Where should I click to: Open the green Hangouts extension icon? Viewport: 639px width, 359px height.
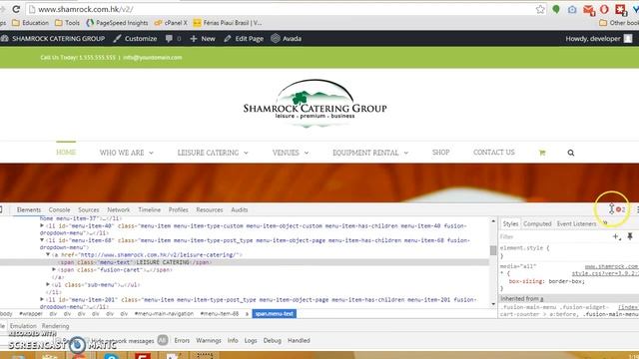(x=556, y=9)
